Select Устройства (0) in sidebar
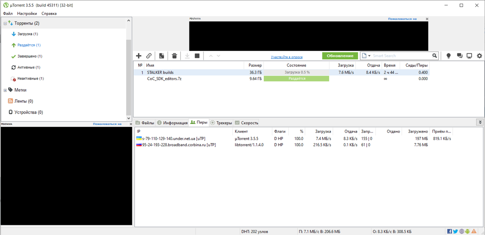Viewport: 485px width, 235px height. (28, 113)
